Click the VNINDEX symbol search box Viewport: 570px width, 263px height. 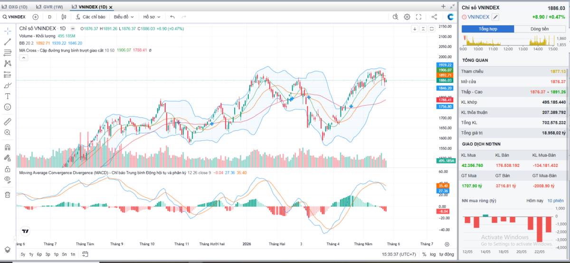coord(14,17)
